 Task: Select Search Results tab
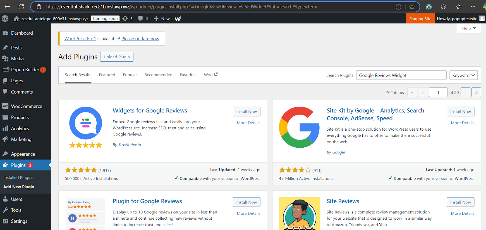click(78, 75)
